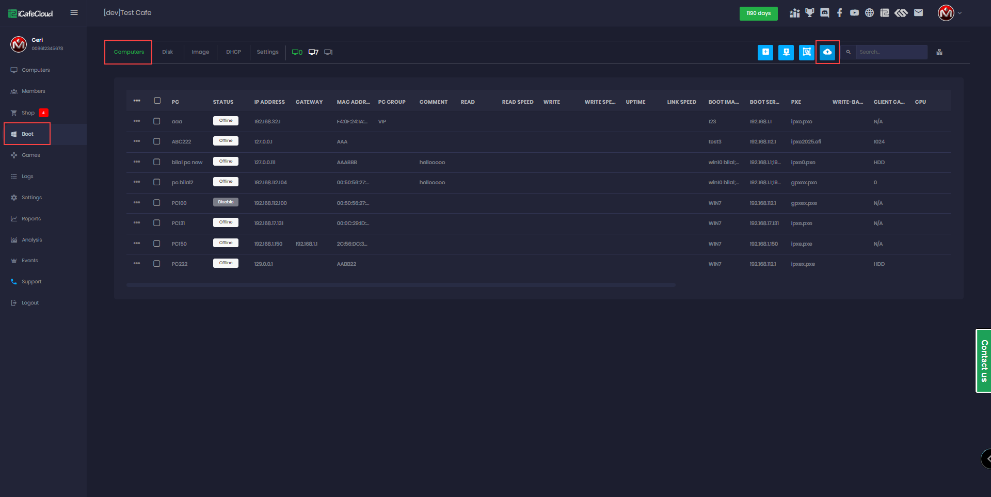Click the trophy rewards icon in the header
Viewport: 991px width, 497px height.
pyautogui.click(x=809, y=12)
